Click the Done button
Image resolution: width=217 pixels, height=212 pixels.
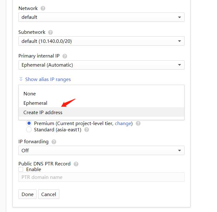[x=27, y=194]
